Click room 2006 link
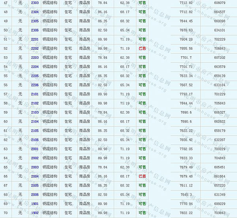Screen dimensions: 237x218 [35, 194]
